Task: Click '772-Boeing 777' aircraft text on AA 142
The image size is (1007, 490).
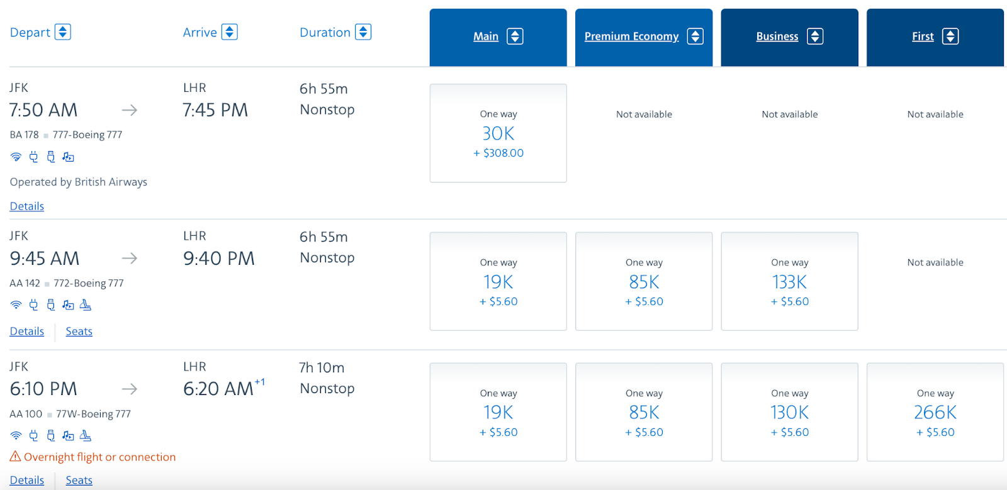Action: tap(89, 283)
